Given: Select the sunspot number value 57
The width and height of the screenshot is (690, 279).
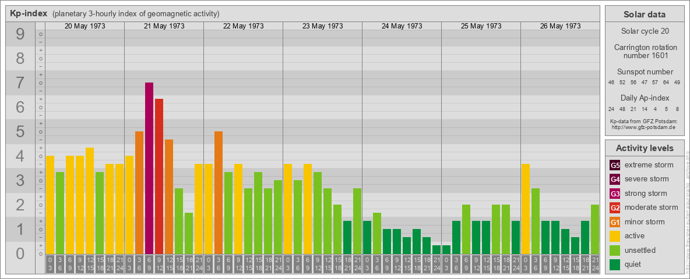Looking at the screenshot, I should [655, 82].
